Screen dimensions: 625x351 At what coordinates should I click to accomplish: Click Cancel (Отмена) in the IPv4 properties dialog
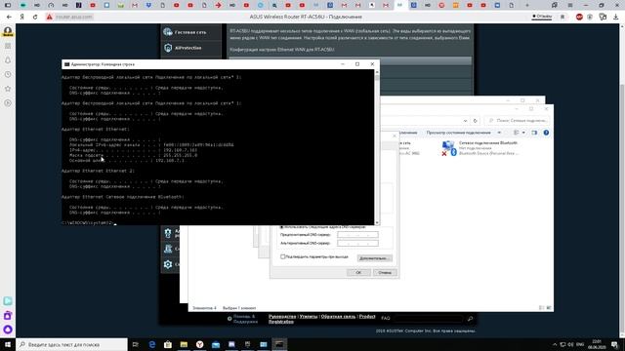pyautogui.click(x=385, y=273)
